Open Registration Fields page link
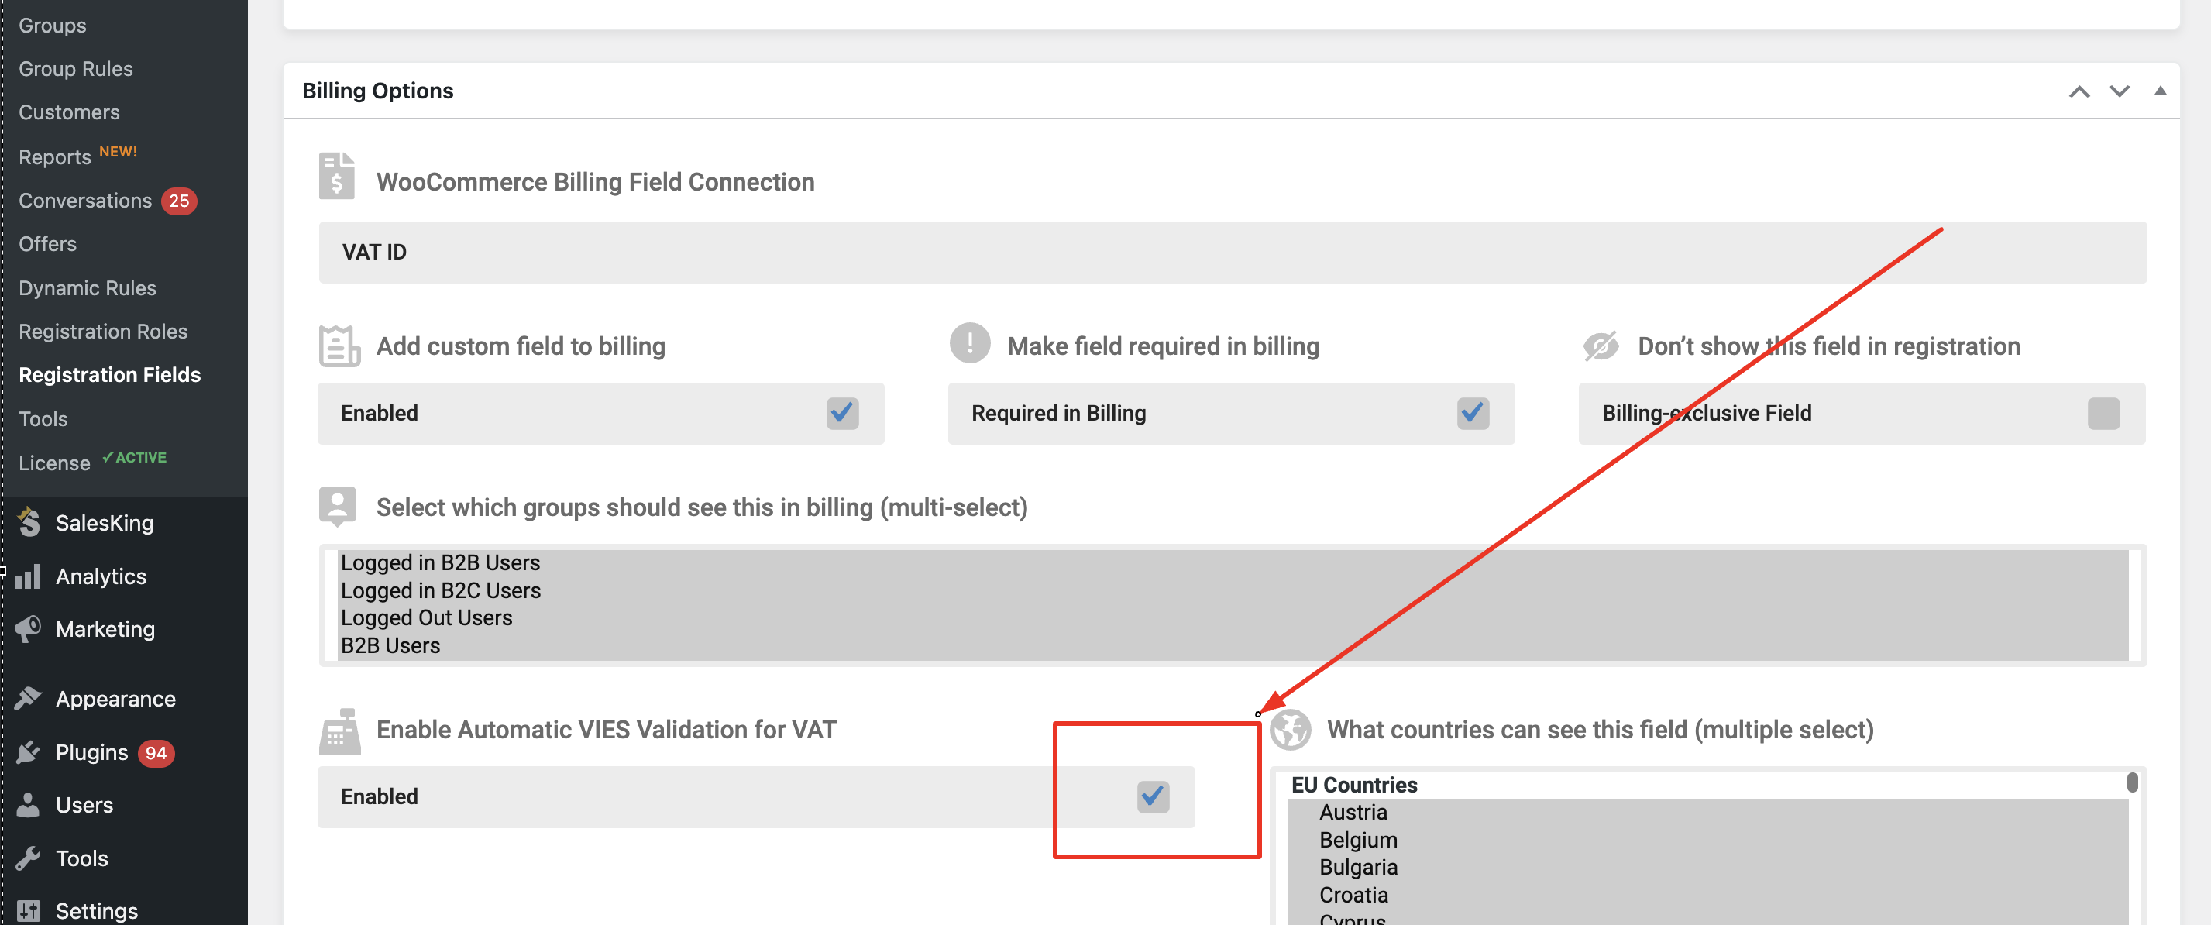The width and height of the screenshot is (2211, 925). [110, 375]
